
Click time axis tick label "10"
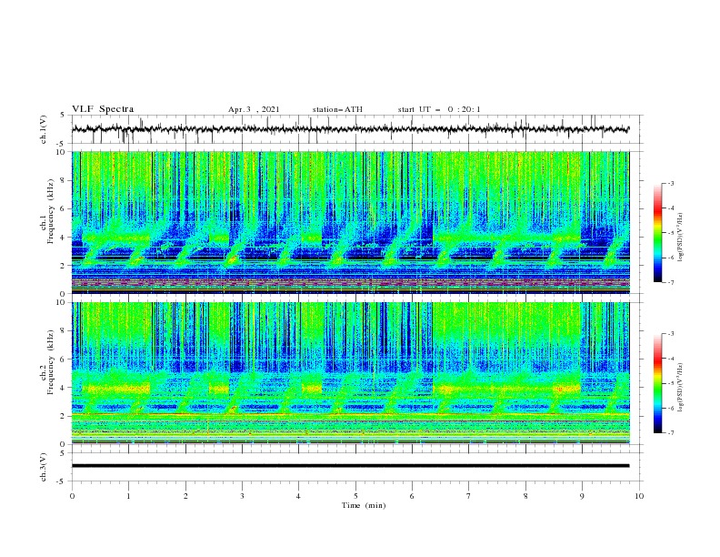[x=639, y=496]
